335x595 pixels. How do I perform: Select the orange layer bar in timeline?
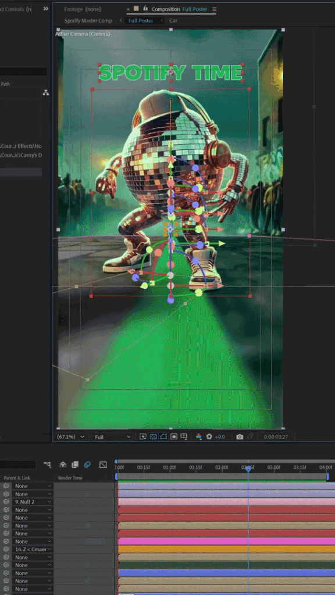pyautogui.click(x=226, y=549)
